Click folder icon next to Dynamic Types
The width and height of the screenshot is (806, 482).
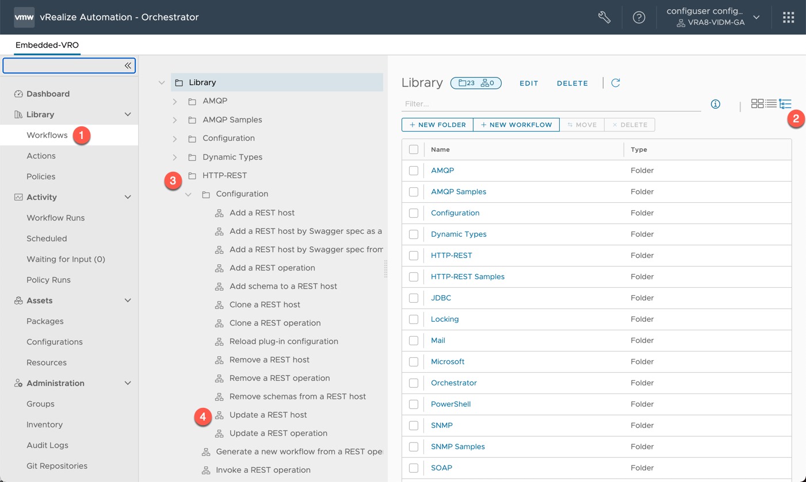(x=192, y=157)
